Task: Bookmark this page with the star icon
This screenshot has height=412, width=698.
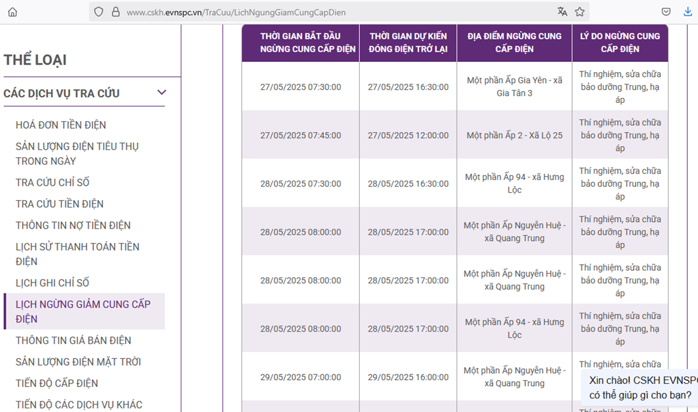Action: coord(579,12)
